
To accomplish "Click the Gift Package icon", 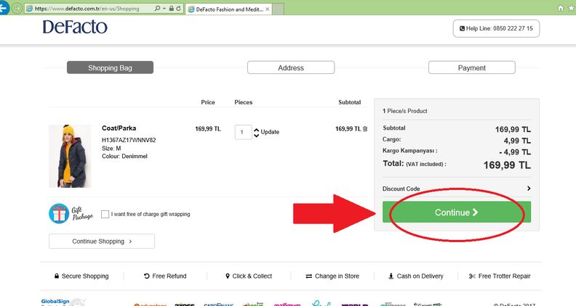I will point(59,213).
